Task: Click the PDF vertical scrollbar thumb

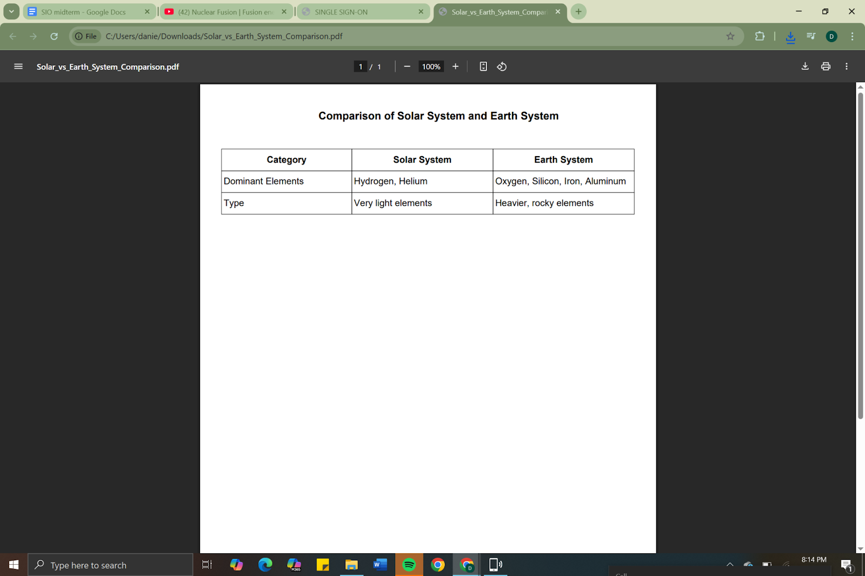Action: (860, 255)
